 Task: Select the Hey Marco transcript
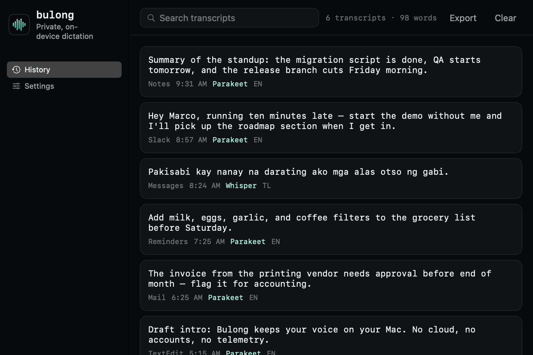(331, 128)
